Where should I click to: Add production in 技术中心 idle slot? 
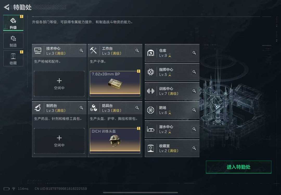point(59,84)
